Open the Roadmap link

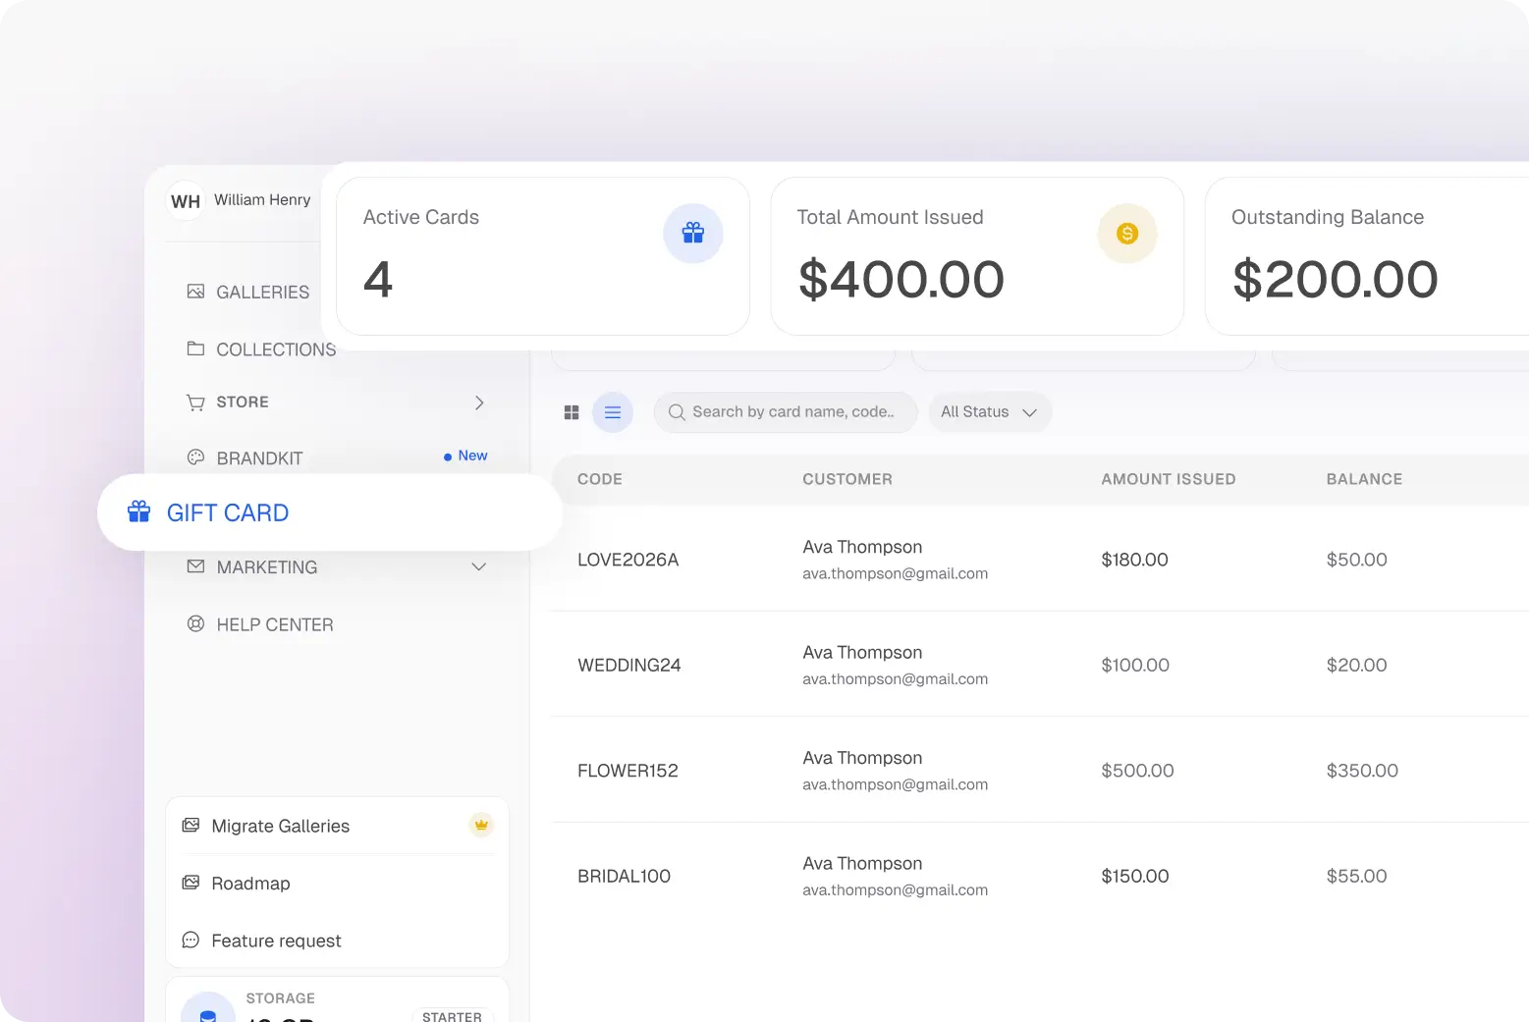point(250,884)
